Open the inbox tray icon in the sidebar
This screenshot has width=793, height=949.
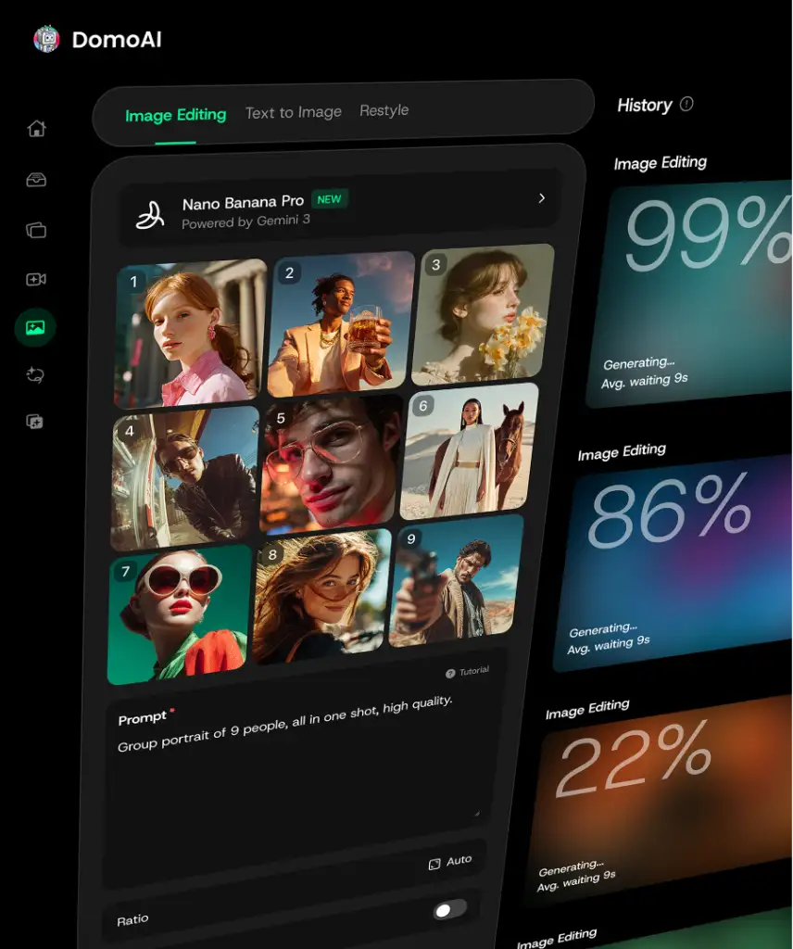tap(36, 180)
